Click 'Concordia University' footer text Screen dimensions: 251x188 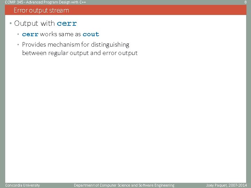(x=23, y=186)
